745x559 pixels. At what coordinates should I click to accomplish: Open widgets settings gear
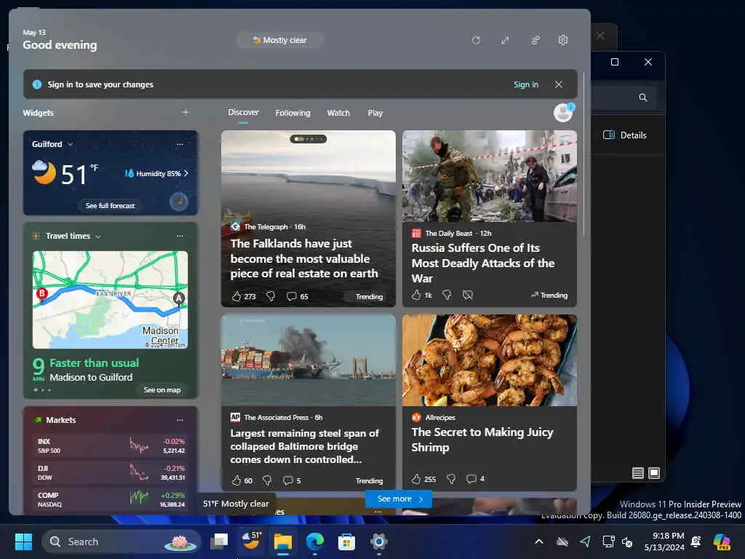[x=563, y=41]
